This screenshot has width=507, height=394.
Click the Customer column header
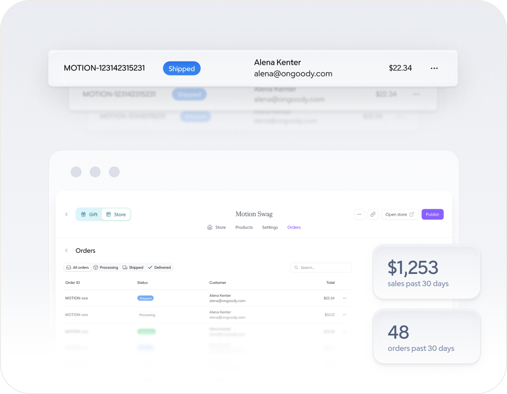tap(218, 282)
